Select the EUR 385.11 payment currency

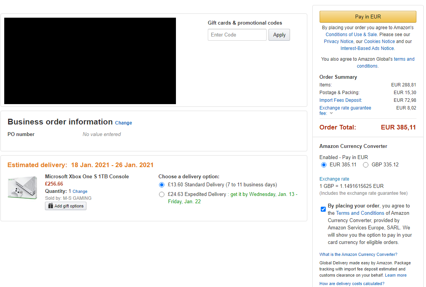(x=323, y=165)
